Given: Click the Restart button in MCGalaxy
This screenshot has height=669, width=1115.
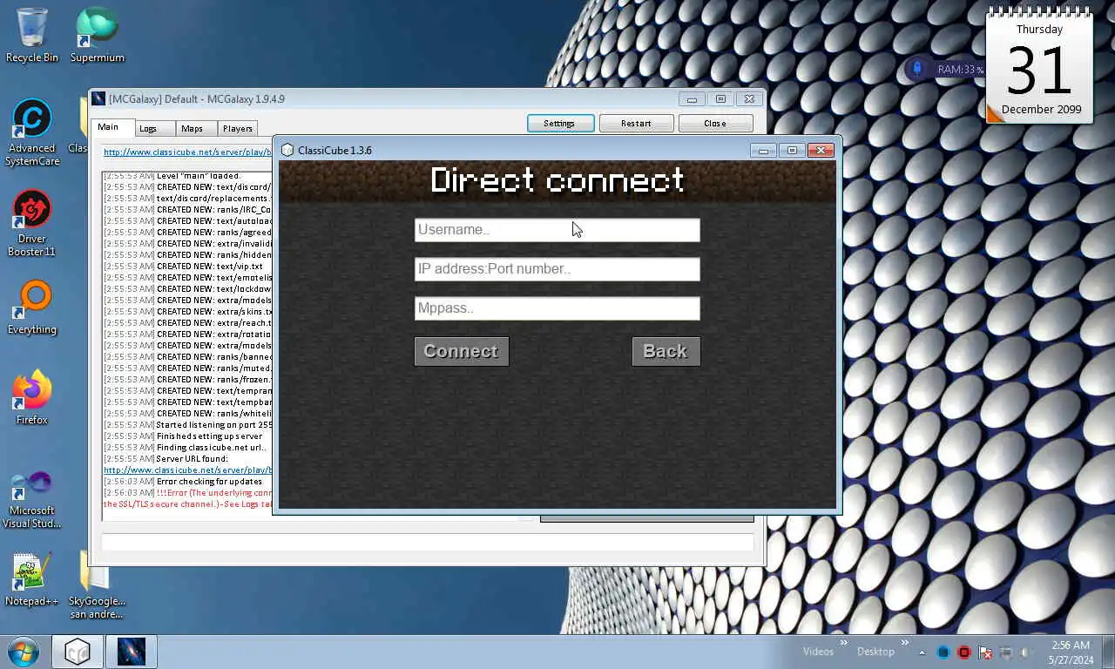Looking at the screenshot, I should click(636, 124).
